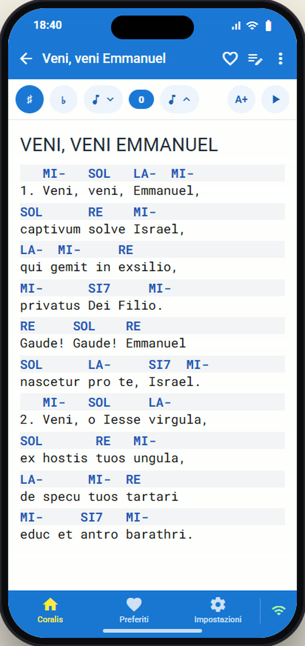This screenshot has height=646, width=305.
Task: Tap lyric line 'ex hostis tuos ungula,'
Action: 103,458
